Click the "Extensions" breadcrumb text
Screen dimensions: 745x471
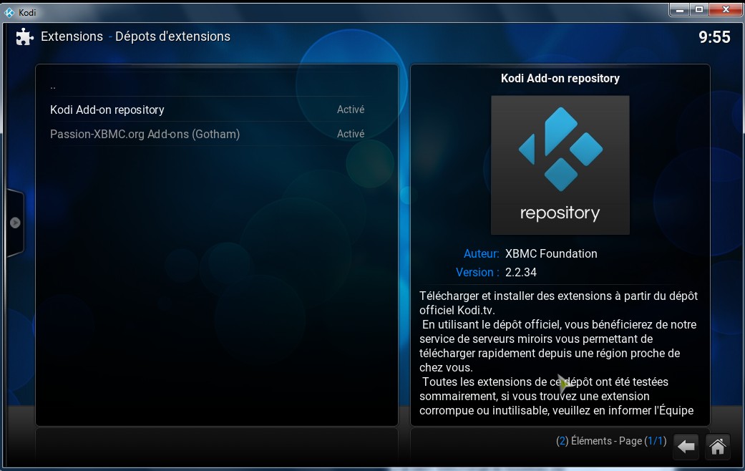tap(72, 37)
